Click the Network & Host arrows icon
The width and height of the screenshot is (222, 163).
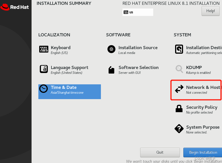(179, 89)
